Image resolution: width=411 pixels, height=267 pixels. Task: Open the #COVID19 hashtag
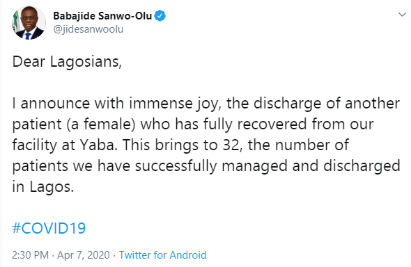click(x=49, y=228)
